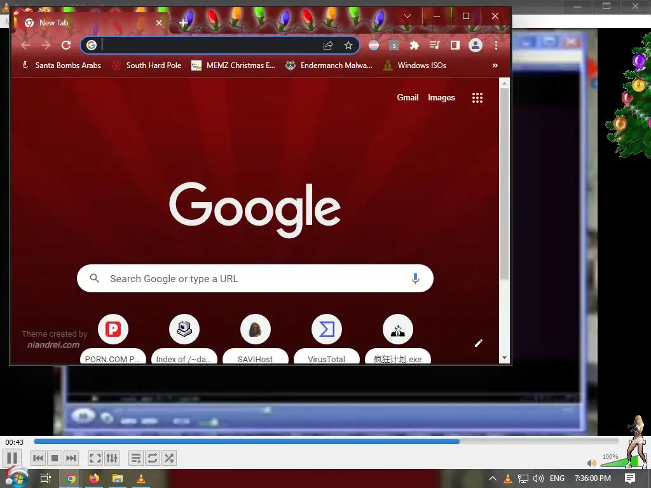Open tab search chevron in Chrome
The image size is (651, 488).
click(408, 16)
